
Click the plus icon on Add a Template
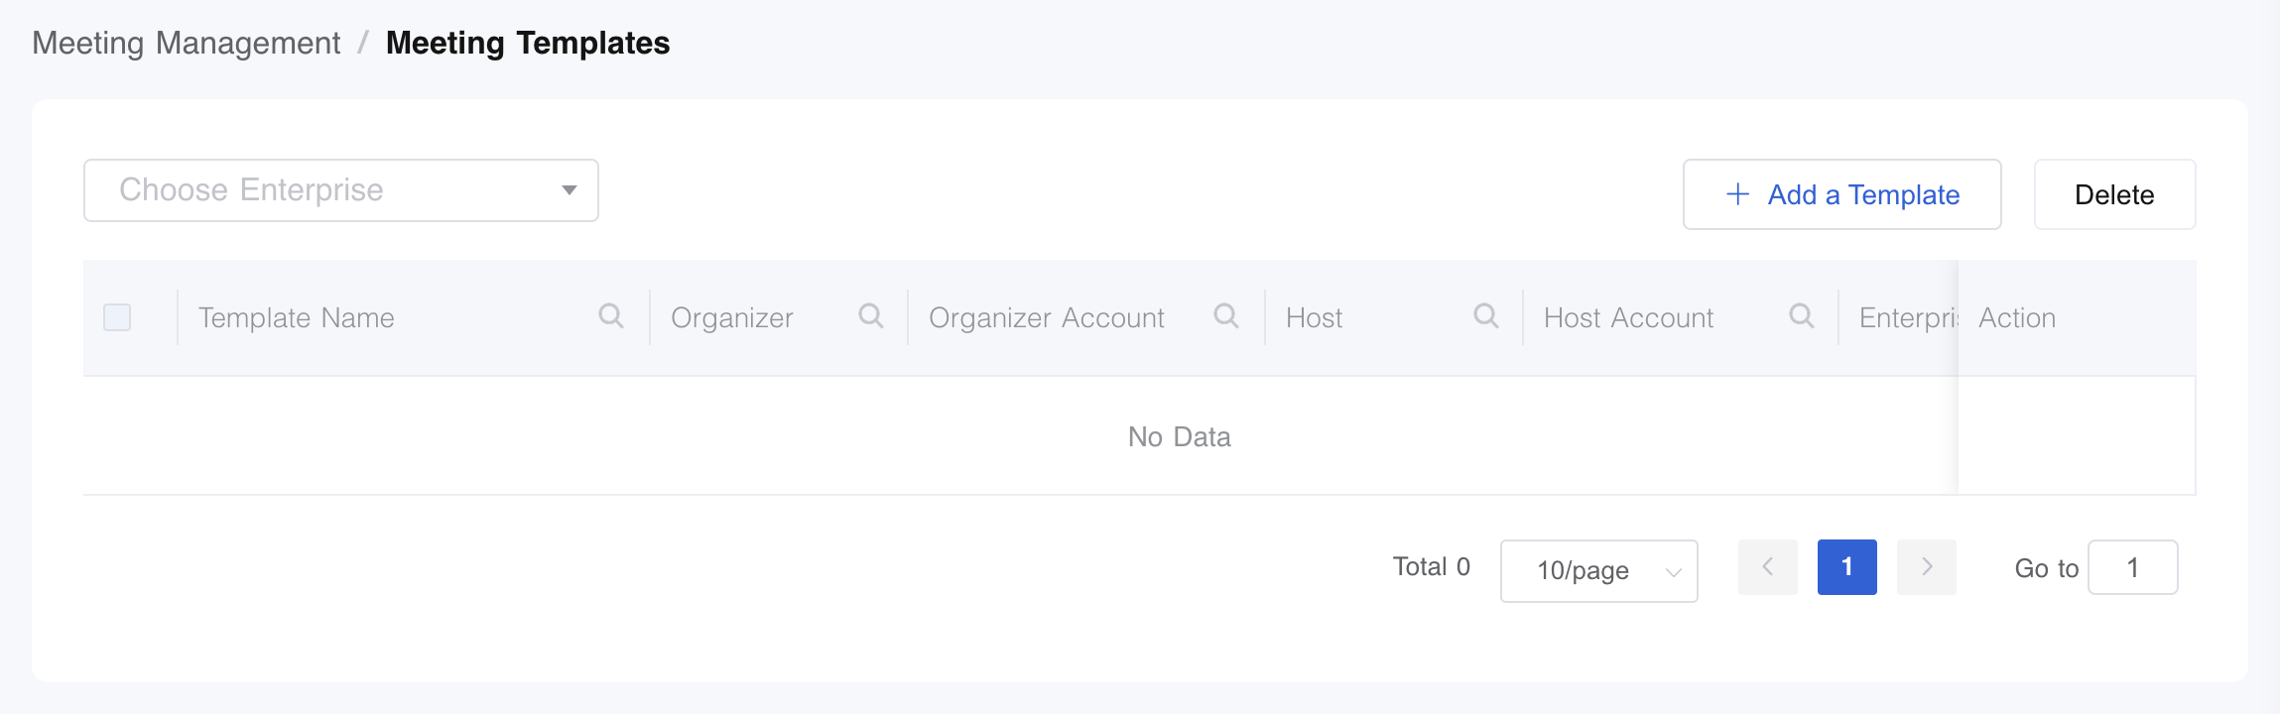1737,194
